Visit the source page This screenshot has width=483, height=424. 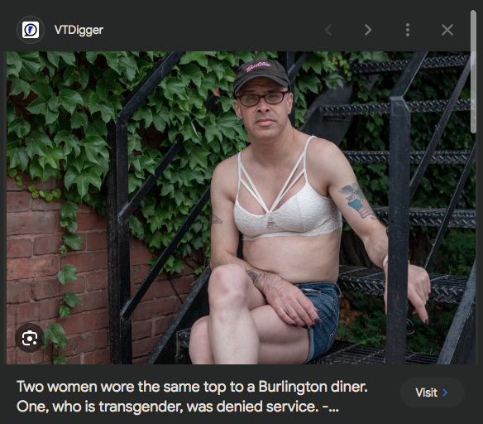pos(433,393)
